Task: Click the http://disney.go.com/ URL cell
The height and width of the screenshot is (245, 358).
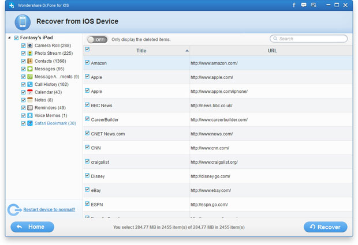Action: (210, 176)
